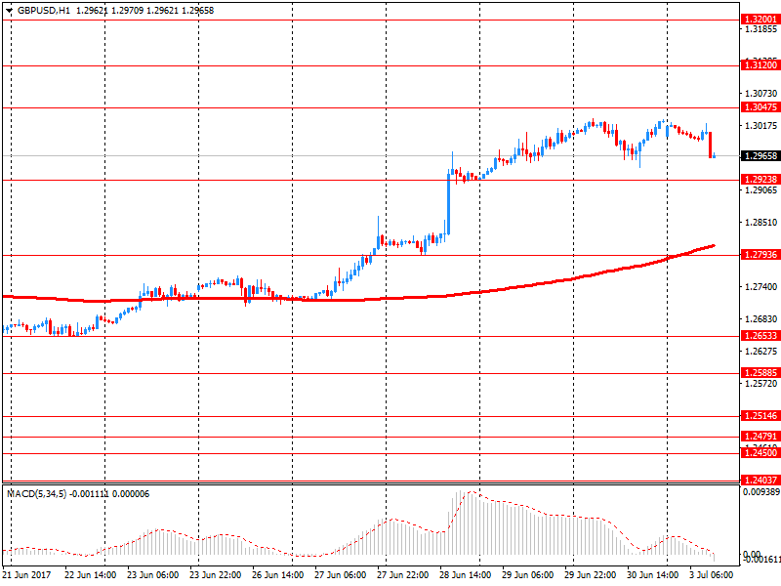Click the MACD histogram peak near 28 Jun 14:00
Screen dimensions: 781x586
click(461, 523)
